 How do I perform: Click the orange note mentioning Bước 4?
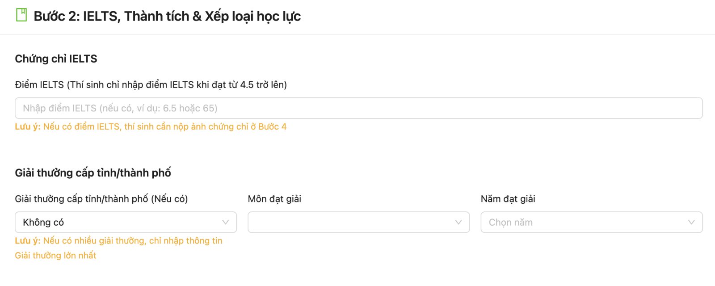164,126
